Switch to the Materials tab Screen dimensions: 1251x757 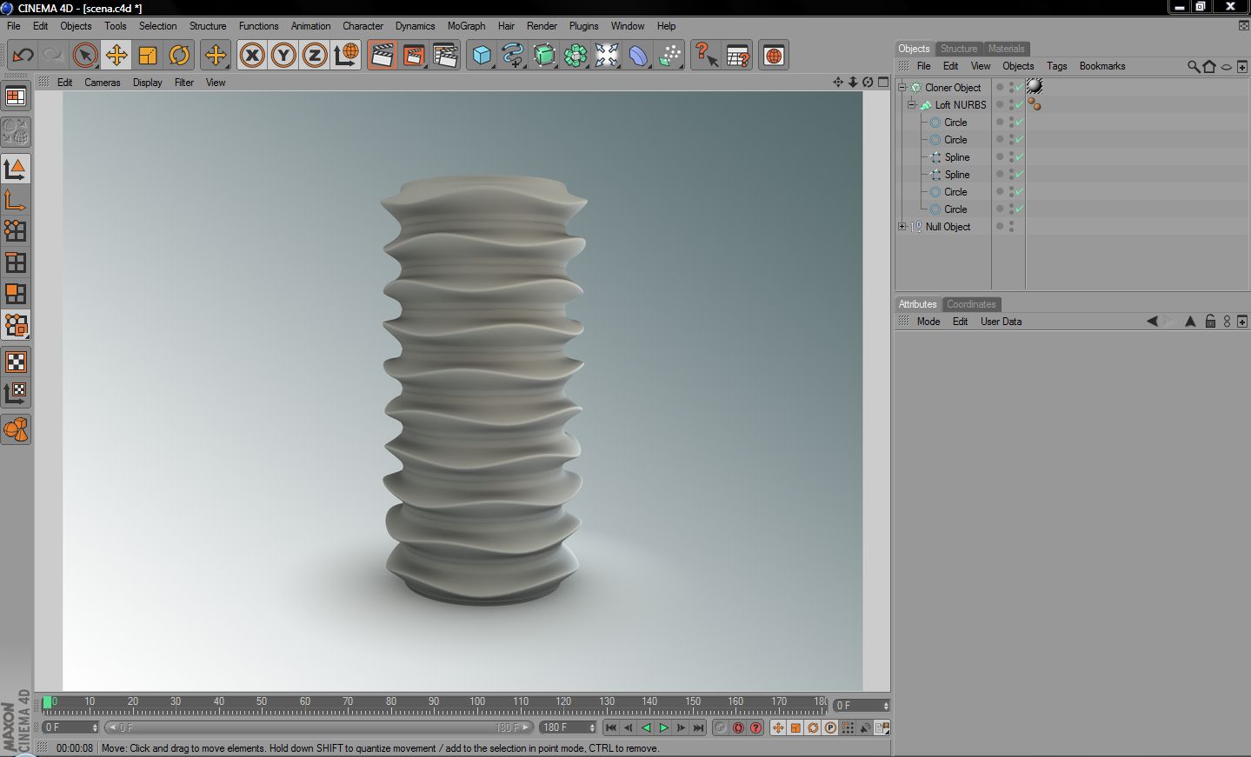pyautogui.click(x=1006, y=49)
